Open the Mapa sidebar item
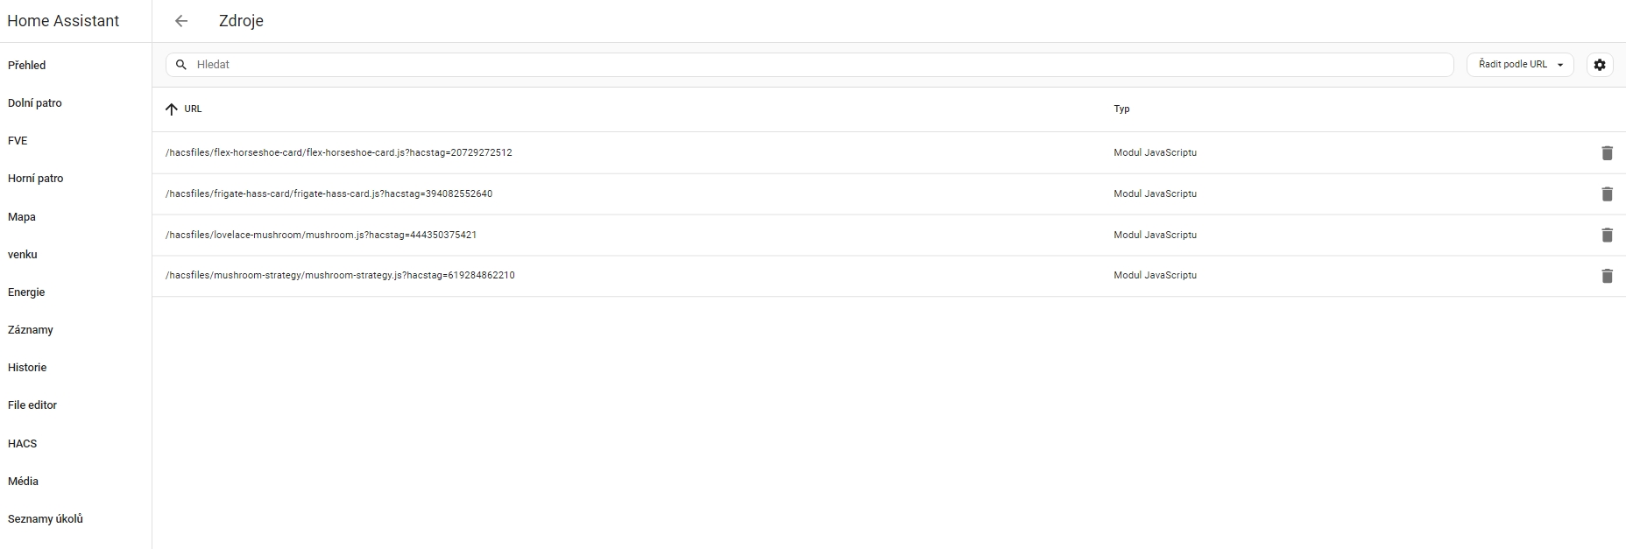 (22, 217)
